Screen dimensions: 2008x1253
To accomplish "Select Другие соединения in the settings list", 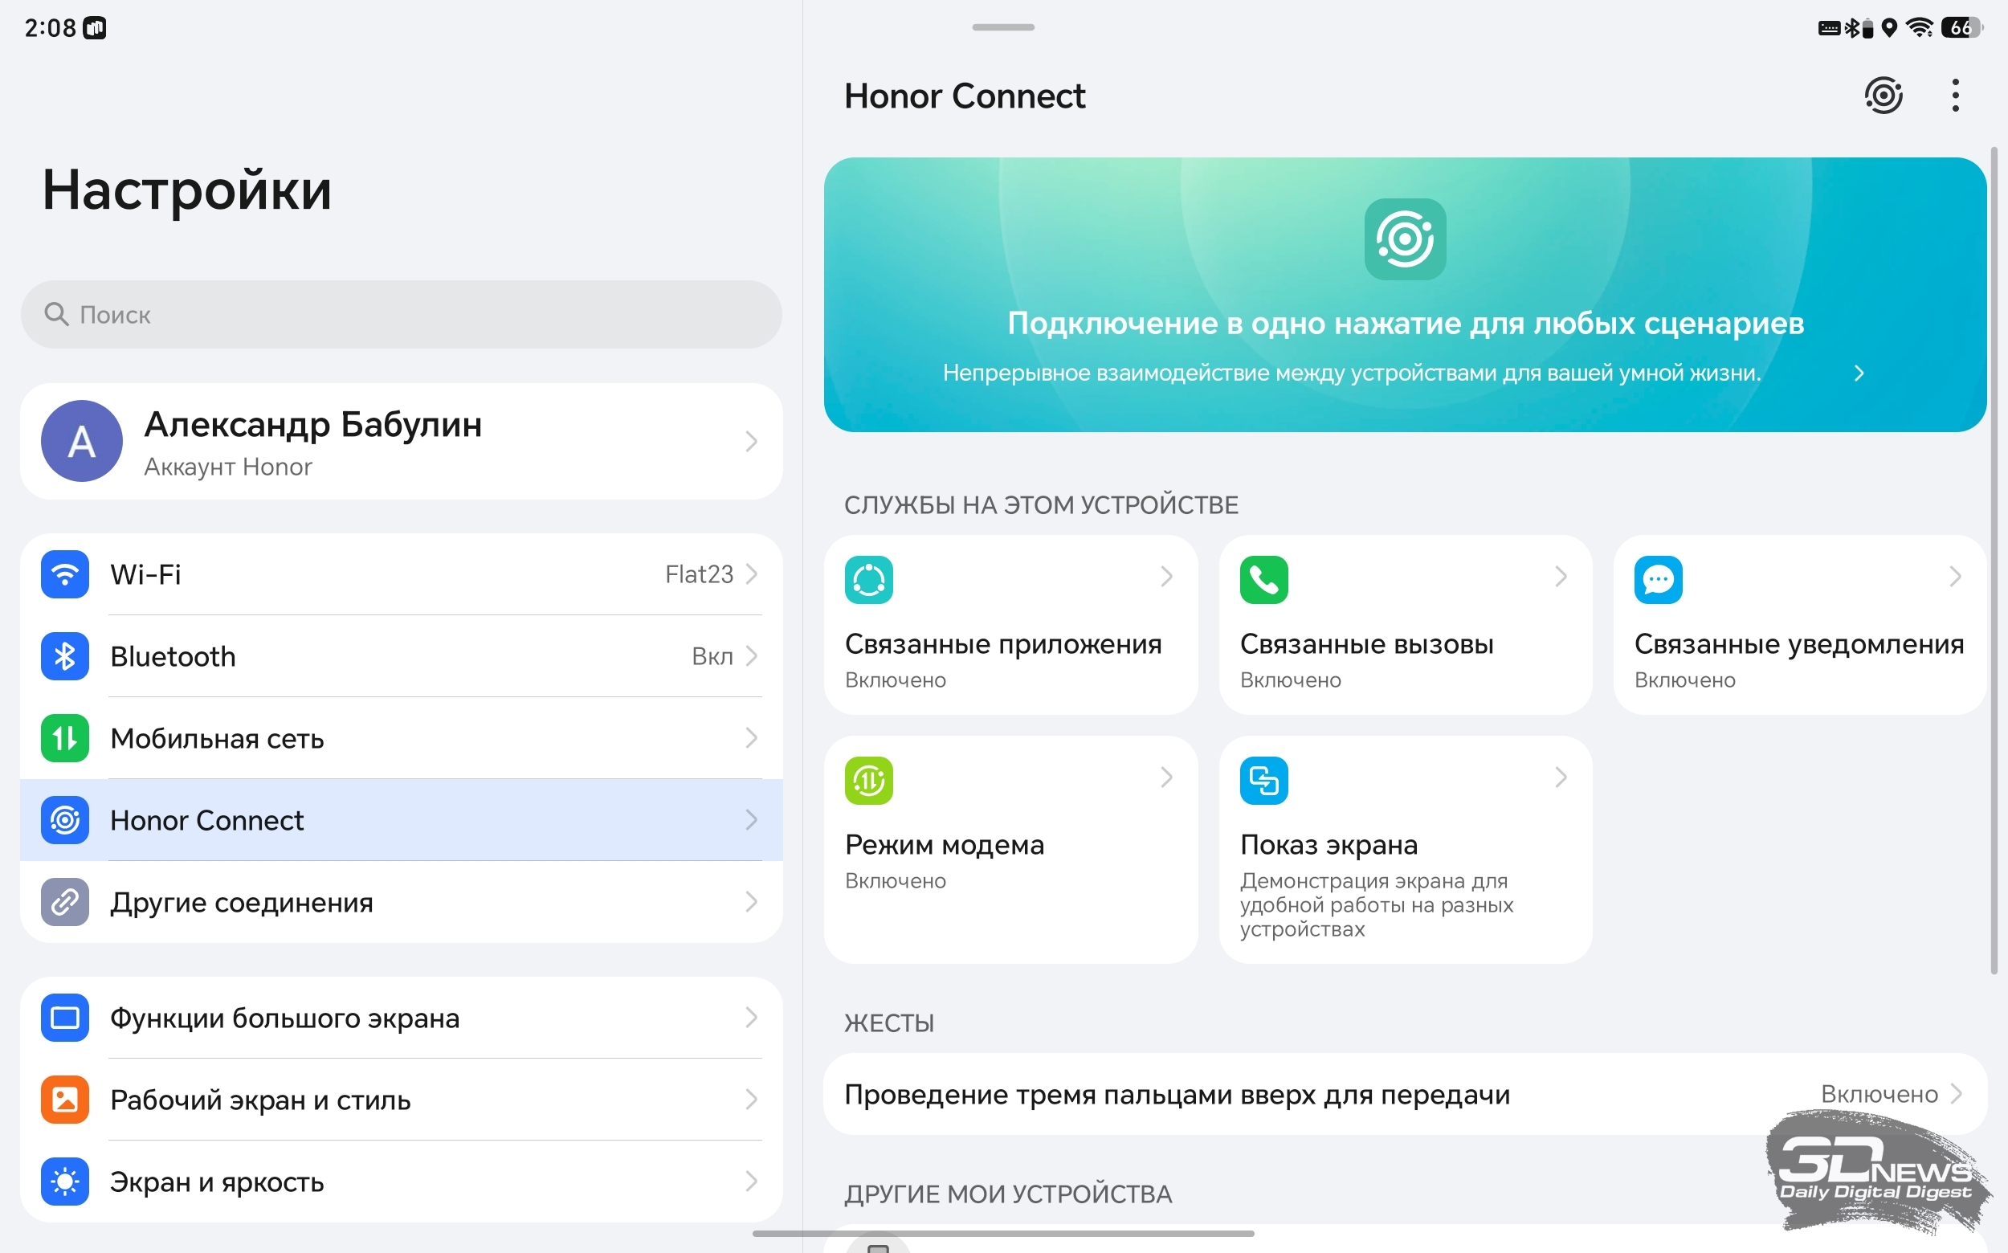I will (x=401, y=902).
